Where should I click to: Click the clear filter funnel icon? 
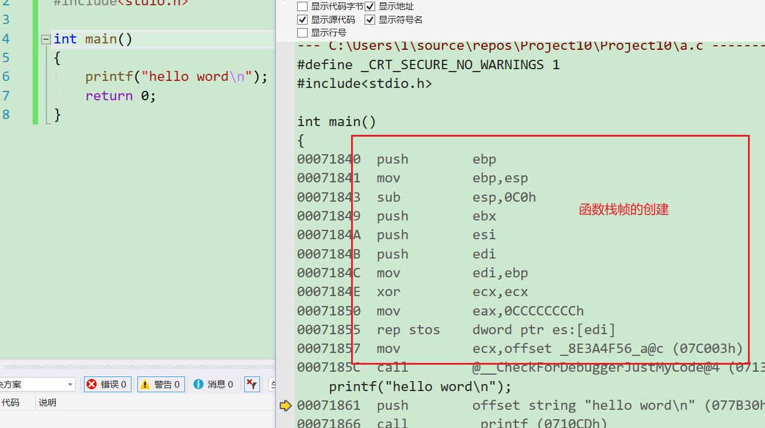(252, 385)
